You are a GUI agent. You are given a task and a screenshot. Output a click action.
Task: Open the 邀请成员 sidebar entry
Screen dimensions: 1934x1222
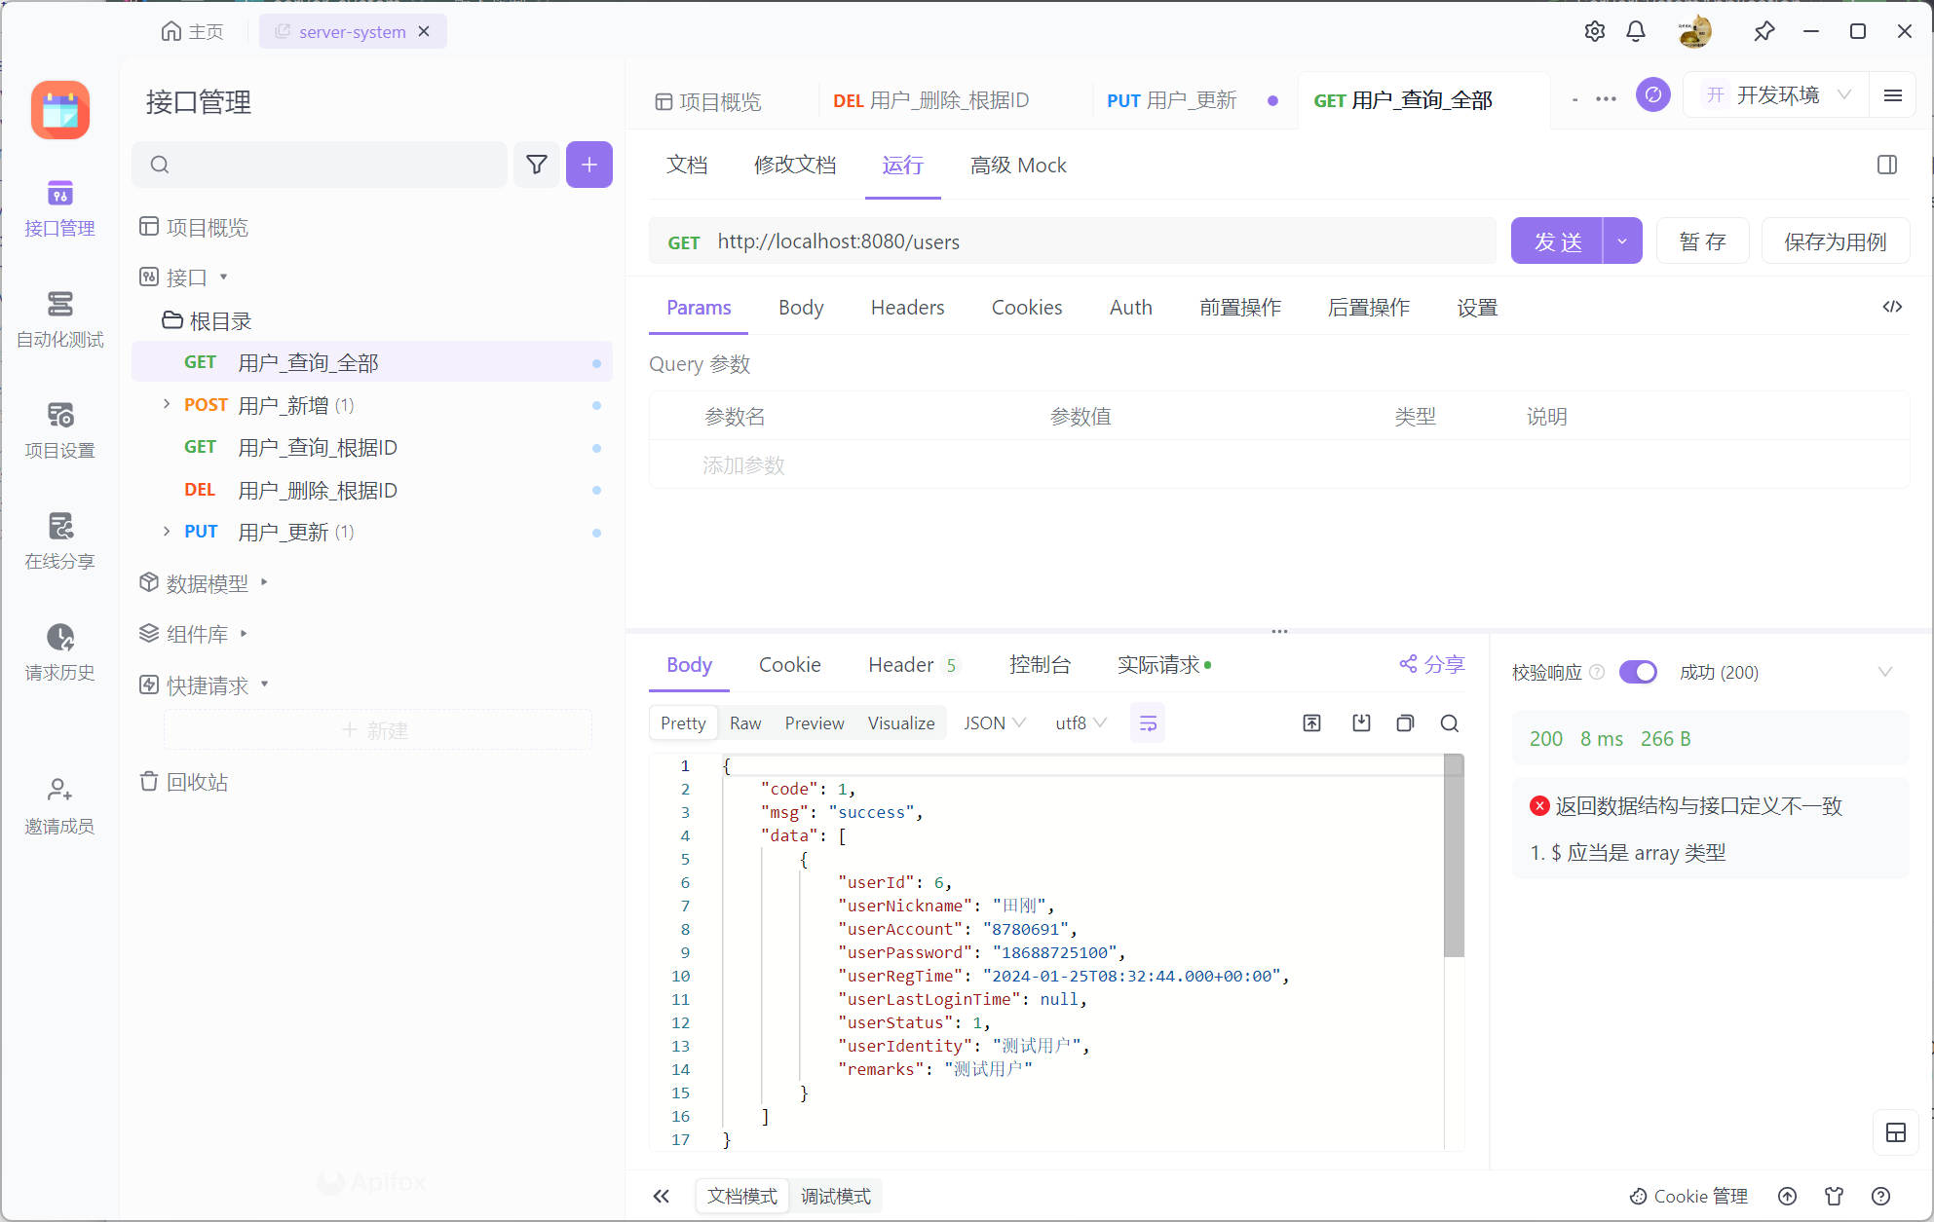pyautogui.click(x=59, y=806)
